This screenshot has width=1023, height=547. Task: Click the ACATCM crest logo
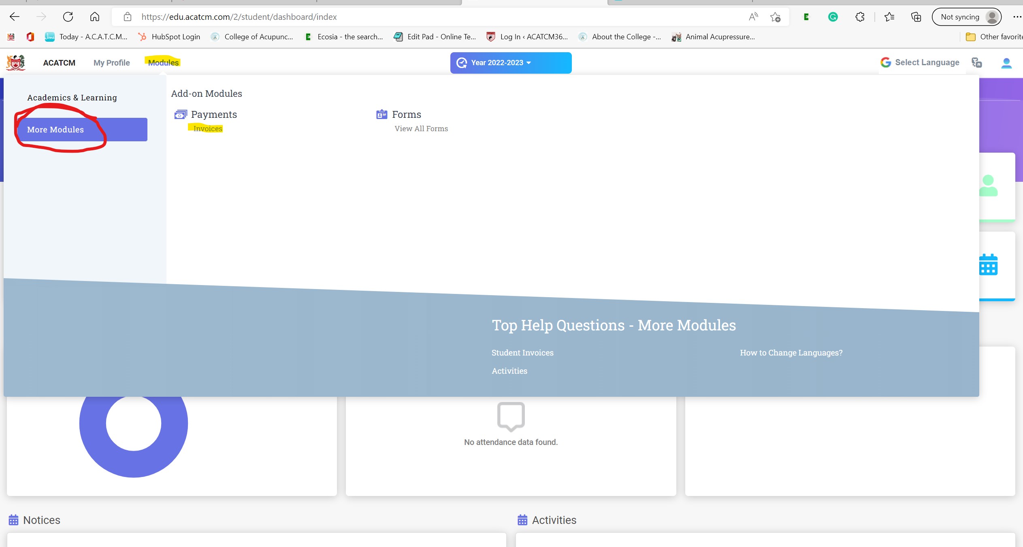15,62
